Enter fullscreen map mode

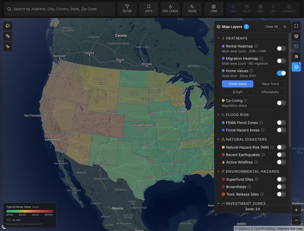(296, 26)
